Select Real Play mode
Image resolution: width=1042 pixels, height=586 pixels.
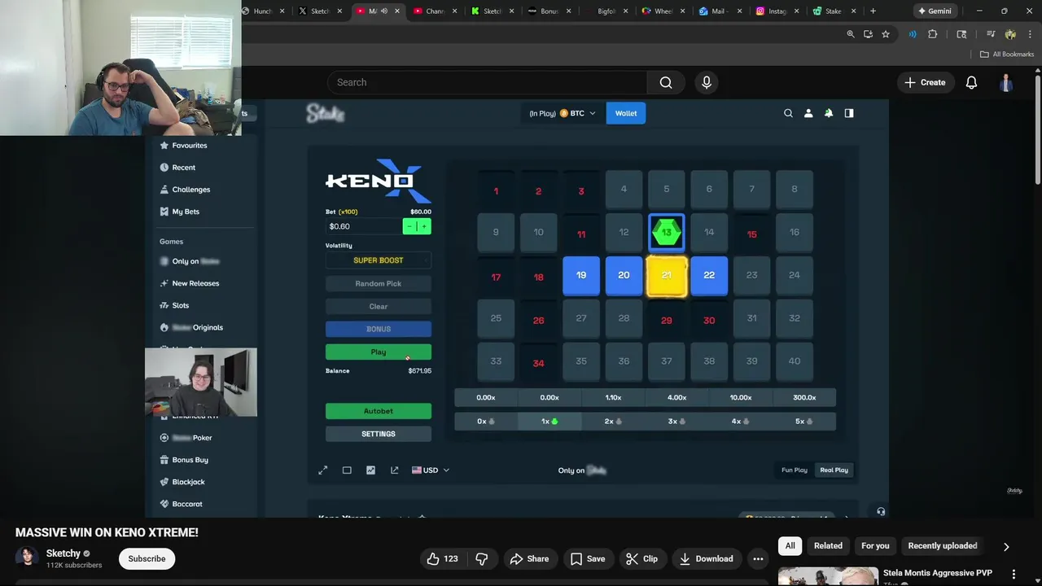click(x=834, y=470)
